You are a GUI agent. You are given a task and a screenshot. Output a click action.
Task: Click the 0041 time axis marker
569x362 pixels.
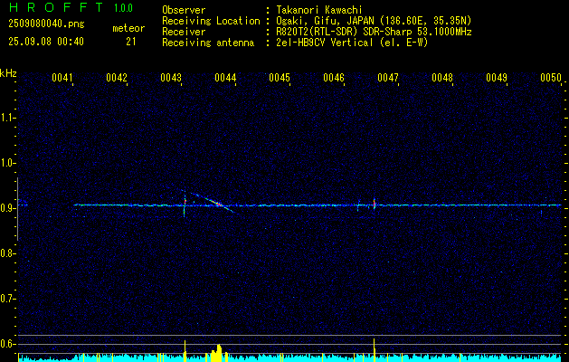(62, 78)
